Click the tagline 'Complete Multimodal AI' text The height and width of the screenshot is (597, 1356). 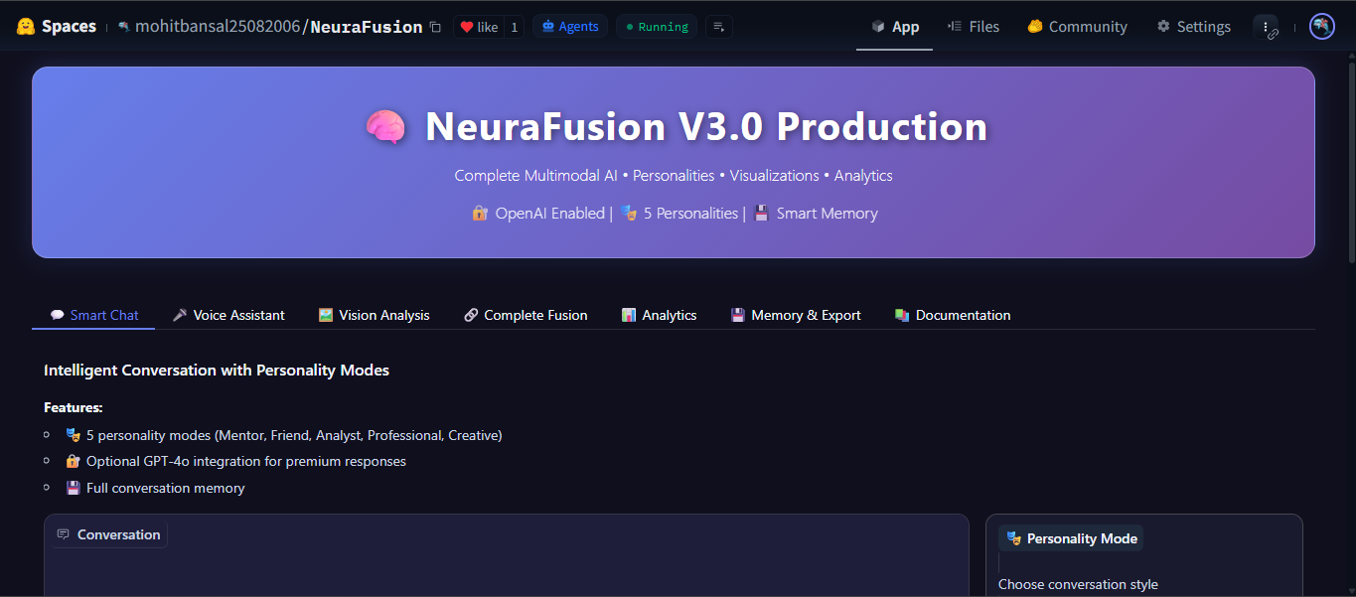coord(535,176)
